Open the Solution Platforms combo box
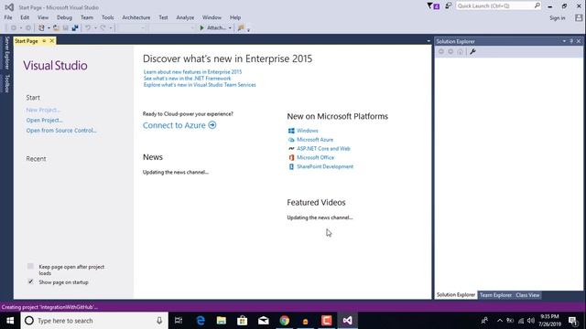586x329 pixels. pyautogui.click(x=172, y=27)
